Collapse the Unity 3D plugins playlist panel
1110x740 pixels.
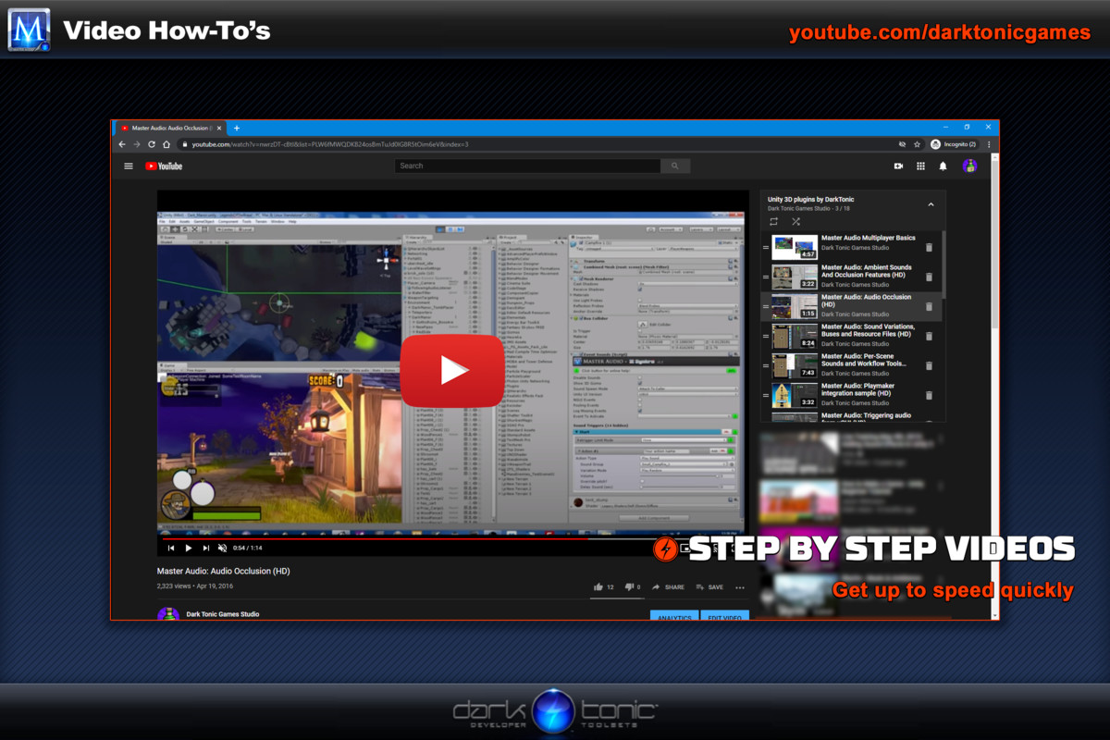pyautogui.click(x=931, y=204)
